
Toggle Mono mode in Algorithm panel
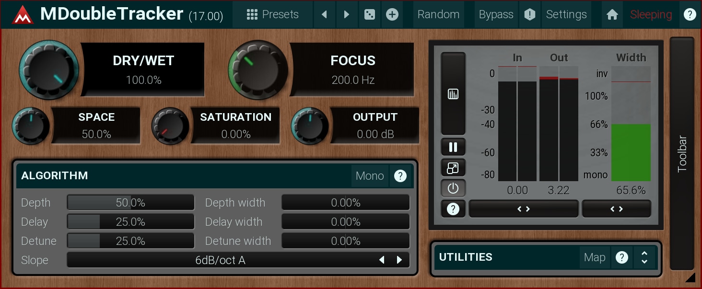[x=370, y=176]
